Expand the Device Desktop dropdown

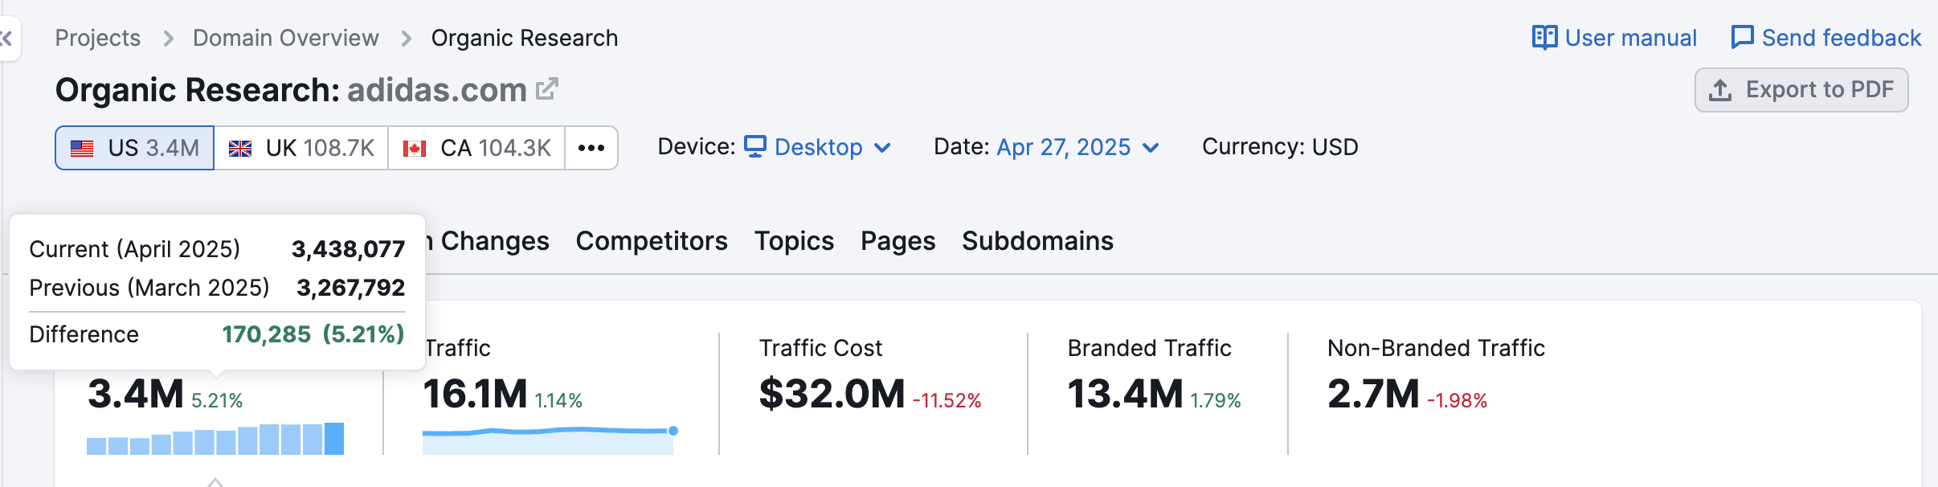pyautogui.click(x=818, y=147)
